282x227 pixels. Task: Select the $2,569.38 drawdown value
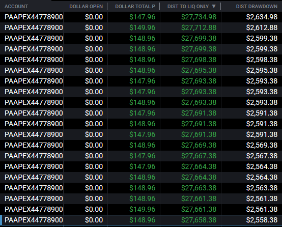point(262,145)
